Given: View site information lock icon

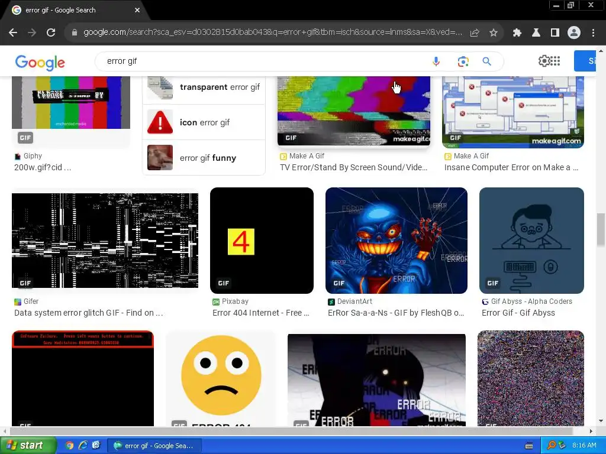Looking at the screenshot, I should pos(75,33).
